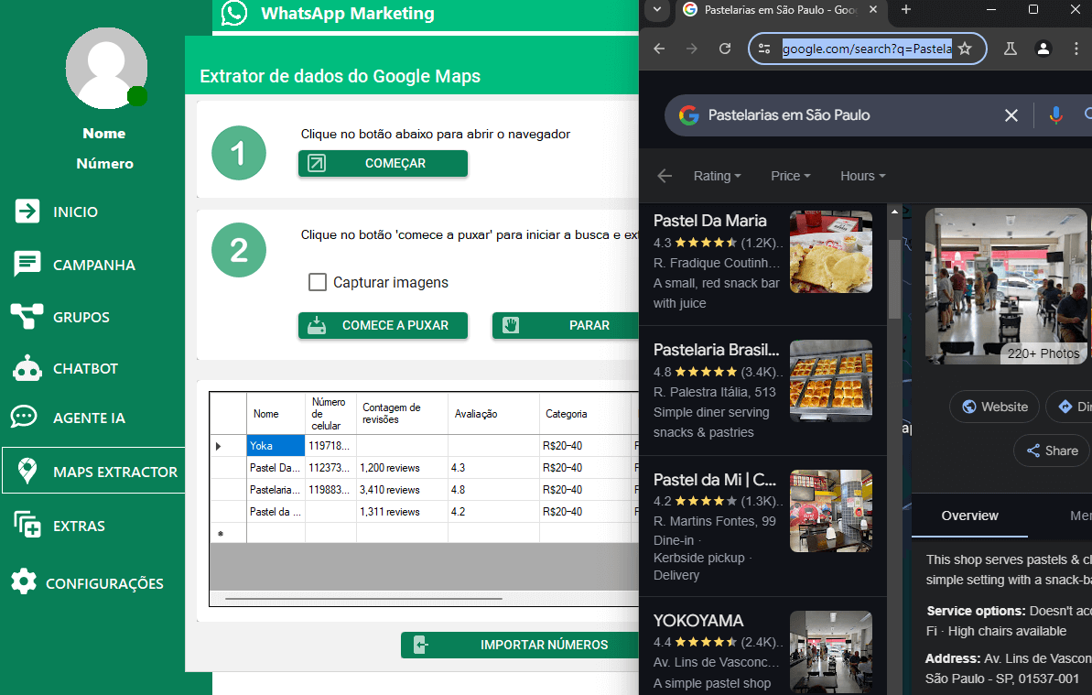
Task: Click COMEÇAR to open the browser
Action: coord(383,164)
